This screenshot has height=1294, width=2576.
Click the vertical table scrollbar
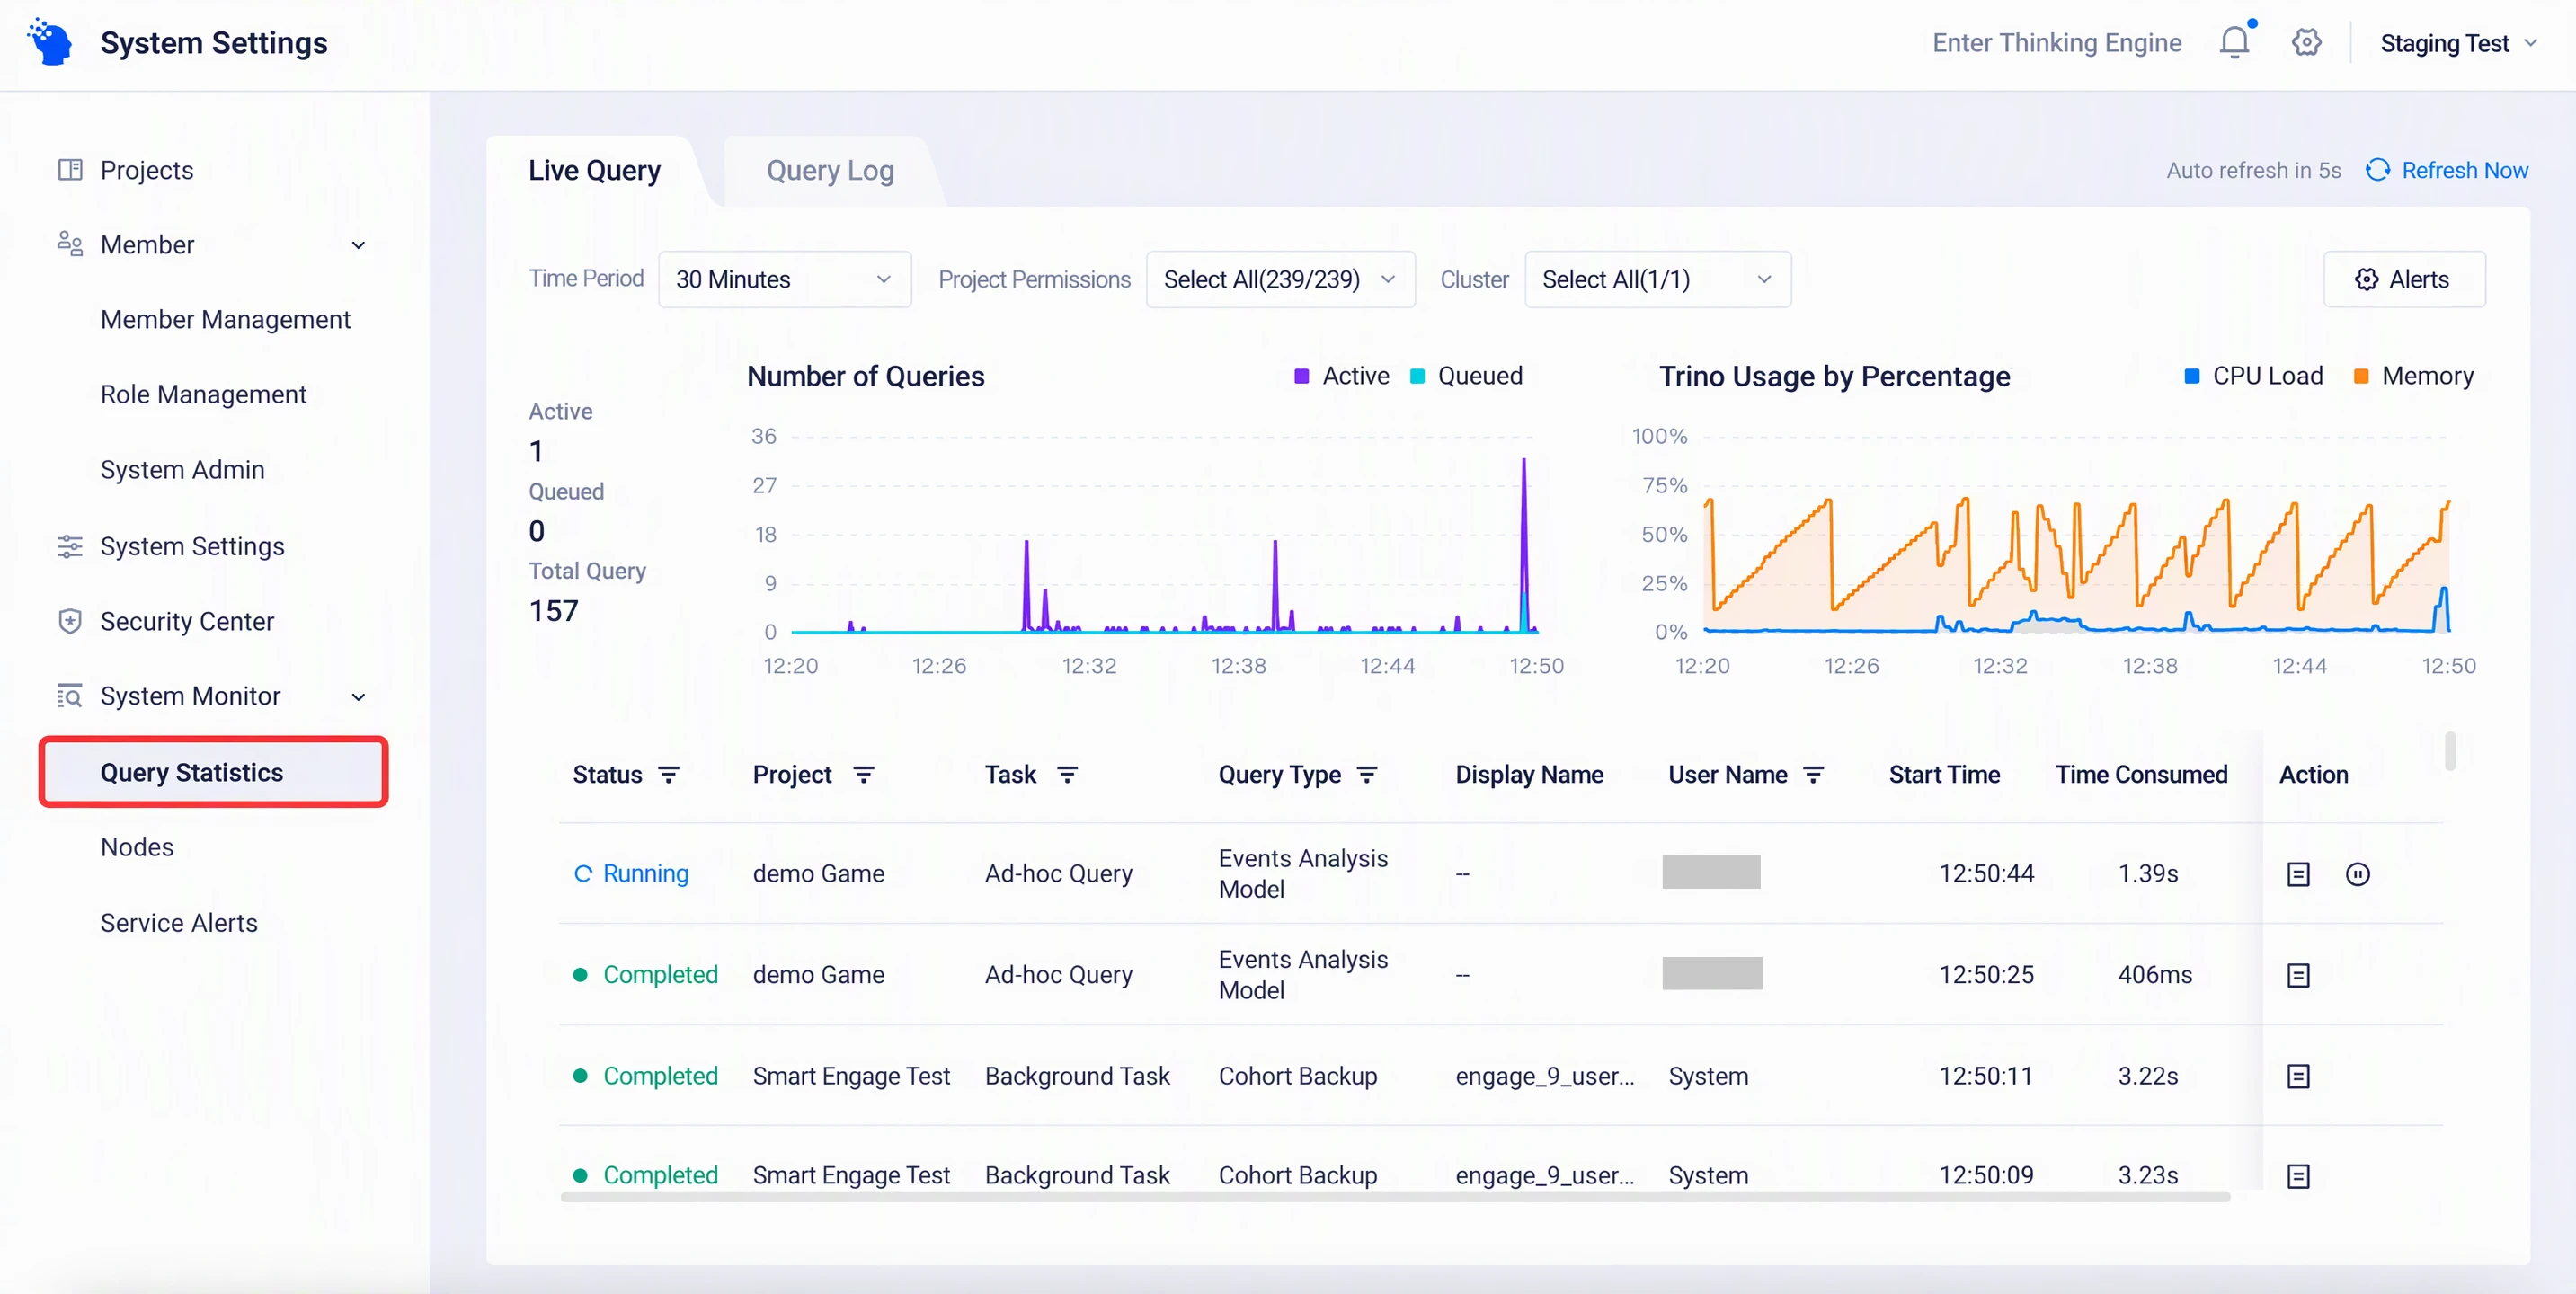pos(2450,751)
